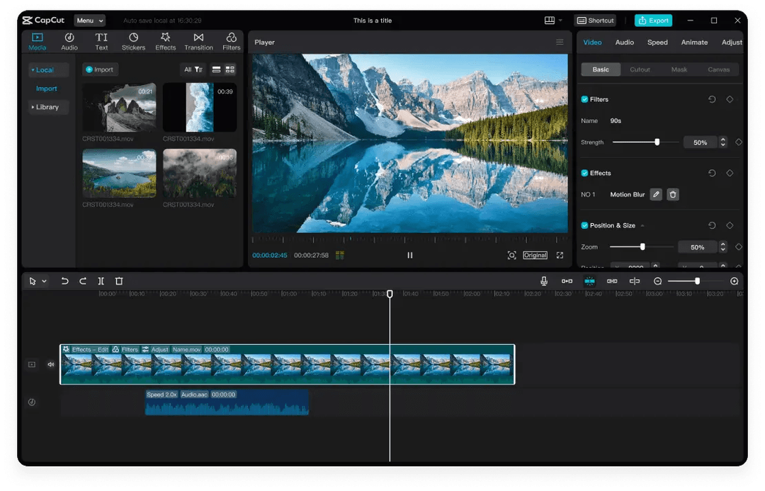The image size is (765, 491).
Task: Pause playback in the Player
Action: pos(409,255)
